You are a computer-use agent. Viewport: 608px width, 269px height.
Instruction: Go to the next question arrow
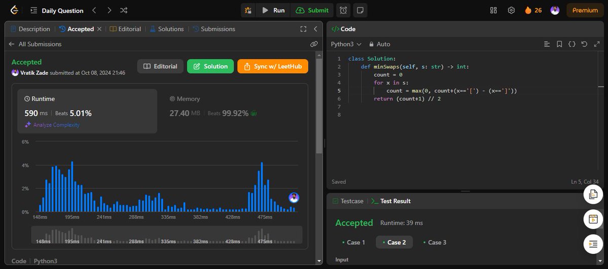[109, 10]
